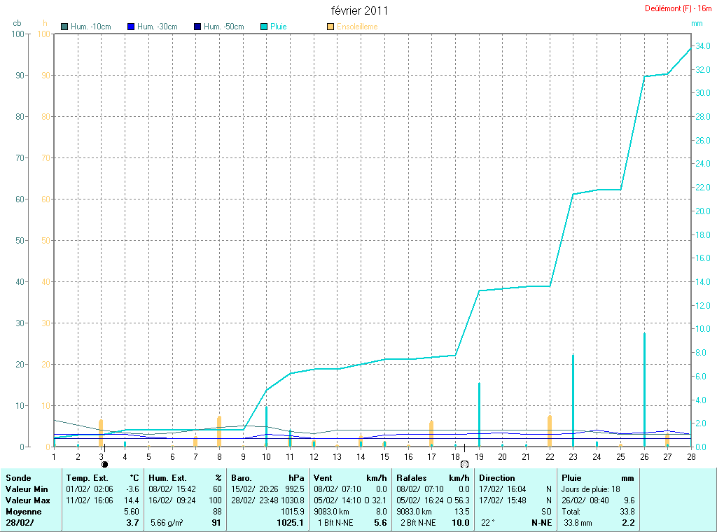Image resolution: width=717 pixels, height=532 pixels.
Task: Click the sunshine bar on day 22
Action: 550,430
